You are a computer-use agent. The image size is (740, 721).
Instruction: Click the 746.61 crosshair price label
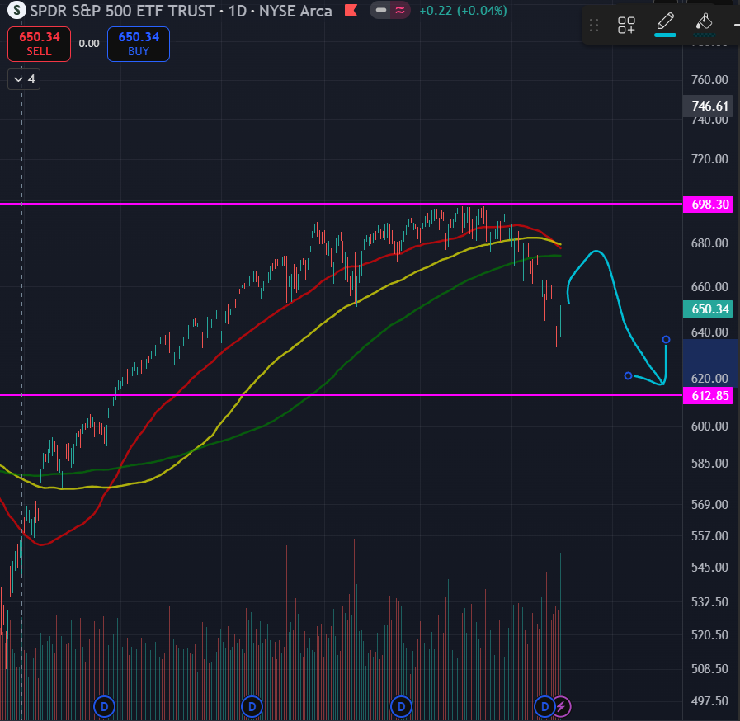pos(709,106)
